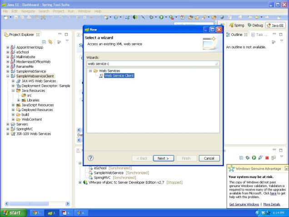
Task: Minimize the Project Explorer panel
Action: (60, 34)
